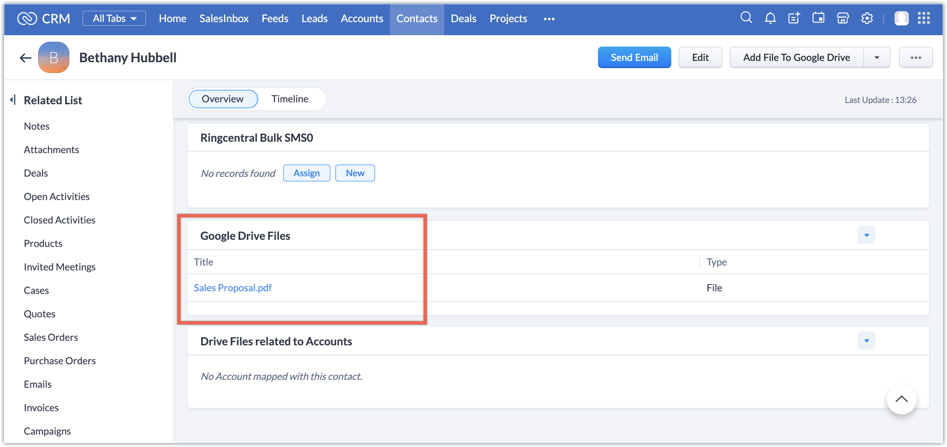This screenshot has width=947, height=447.
Task: Open the marketplace store icon
Action: click(x=843, y=18)
